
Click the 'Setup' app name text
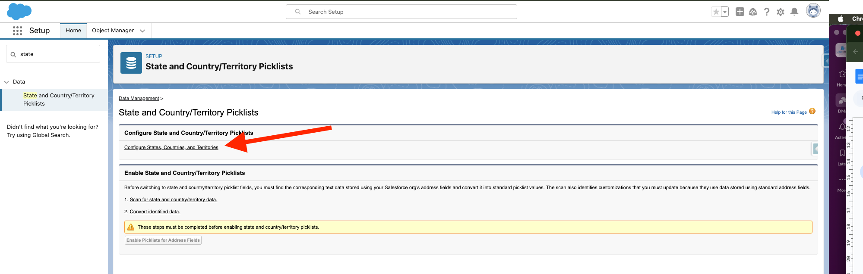click(40, 31)
